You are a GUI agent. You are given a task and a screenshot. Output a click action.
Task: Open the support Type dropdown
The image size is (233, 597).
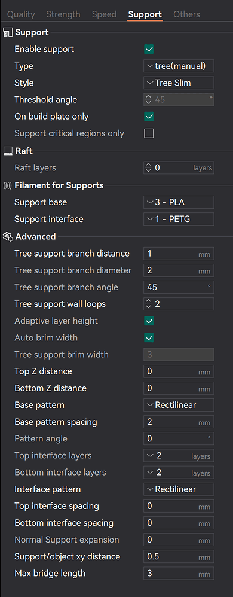179,66
